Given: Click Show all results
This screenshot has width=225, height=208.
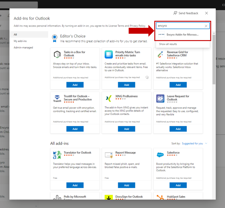Looking at the screenshot, I should click(x=168, y=44).
